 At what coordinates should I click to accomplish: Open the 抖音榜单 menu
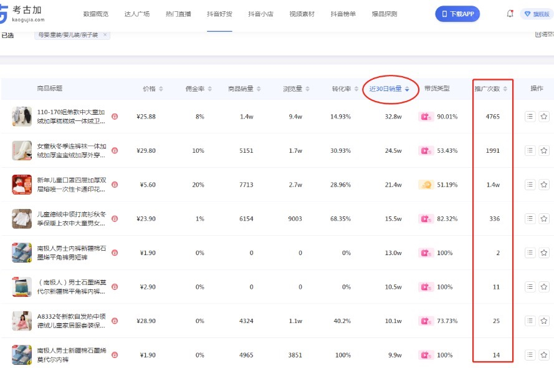coord(343,14)
